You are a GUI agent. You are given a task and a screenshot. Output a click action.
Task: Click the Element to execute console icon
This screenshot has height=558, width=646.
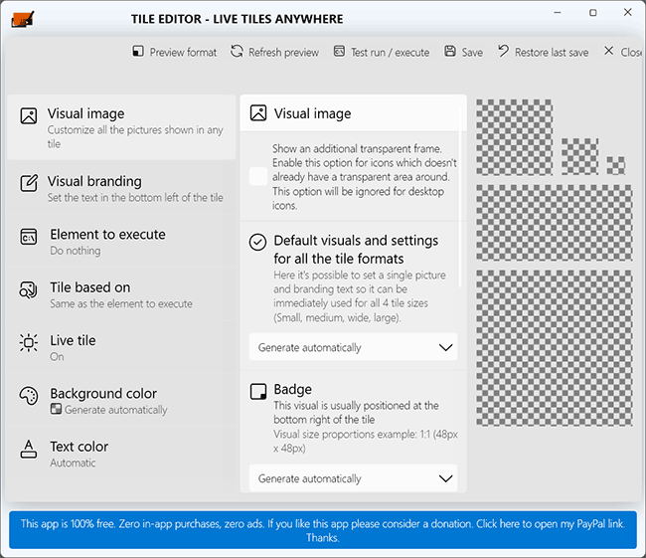pos(29,237)
